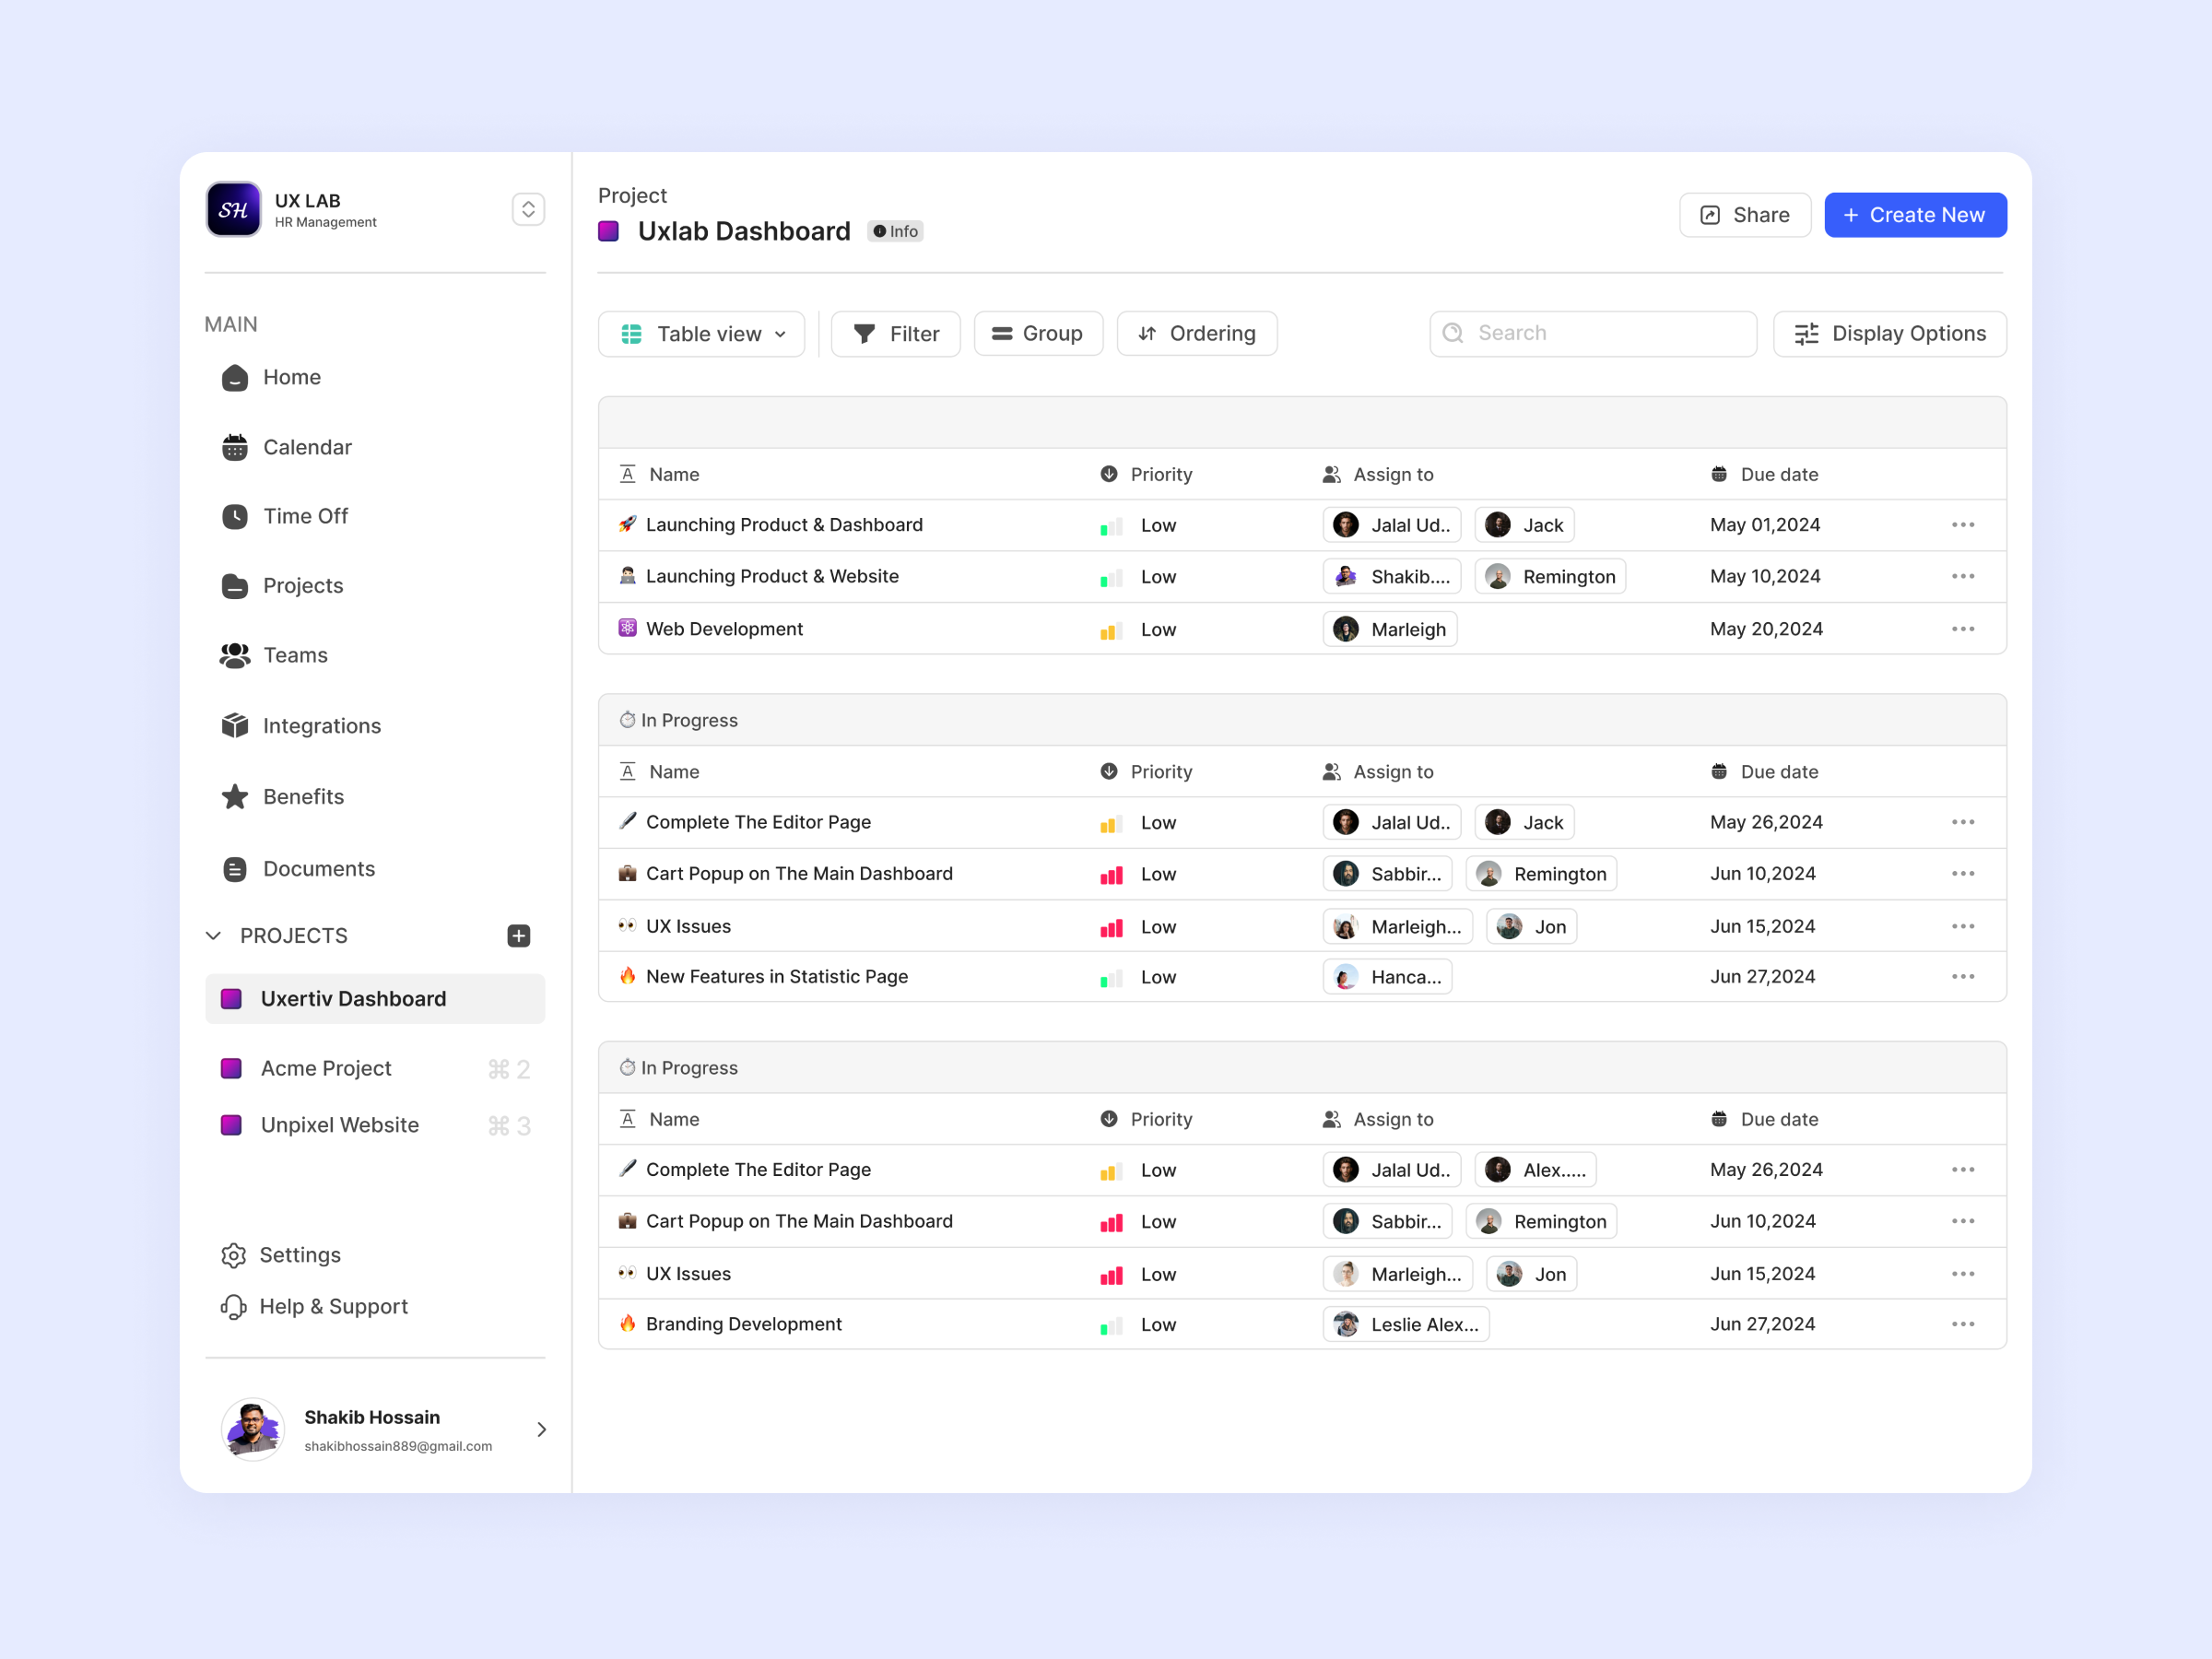Collapse the PROJECTS section chevron
The width and height of the screenshot is (2212, 1659).
[x=214, y=935]
